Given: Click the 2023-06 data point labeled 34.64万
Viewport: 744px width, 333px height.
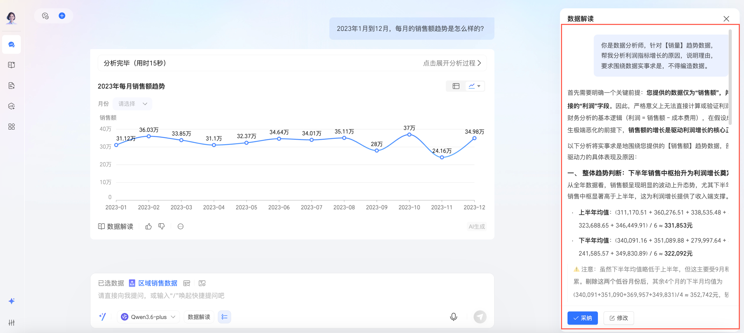Looking at the screenshot, I should click(279, 139).
